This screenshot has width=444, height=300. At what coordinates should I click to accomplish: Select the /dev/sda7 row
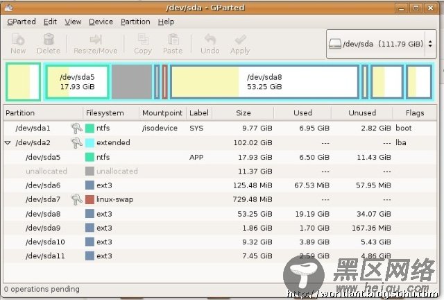point(220,199)
